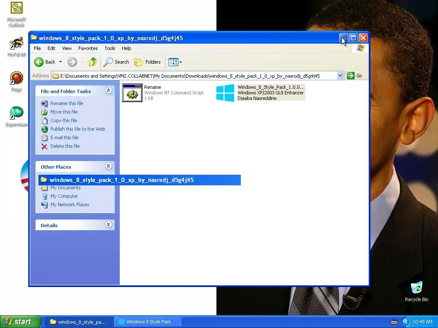The width and height of the screenshot is (438, 328).
Task: Switch to windows_8_style_pa... taskbar button
Action: [79, 322]
